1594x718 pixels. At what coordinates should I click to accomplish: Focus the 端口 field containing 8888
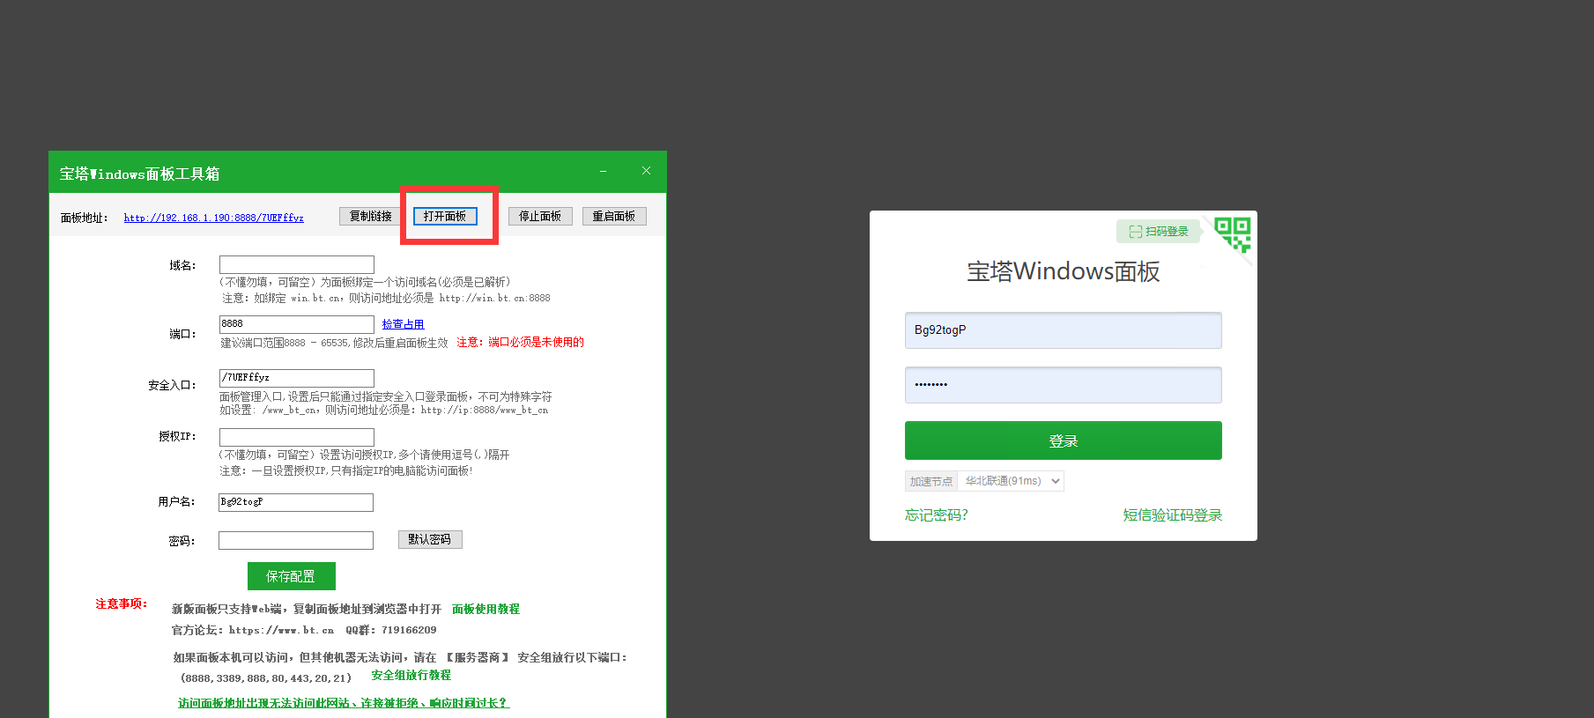(x=297, y=324)
